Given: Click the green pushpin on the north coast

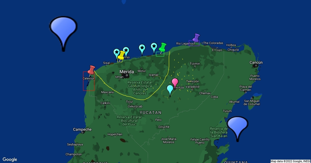Looking at the screenshot, I should (162, 47).
